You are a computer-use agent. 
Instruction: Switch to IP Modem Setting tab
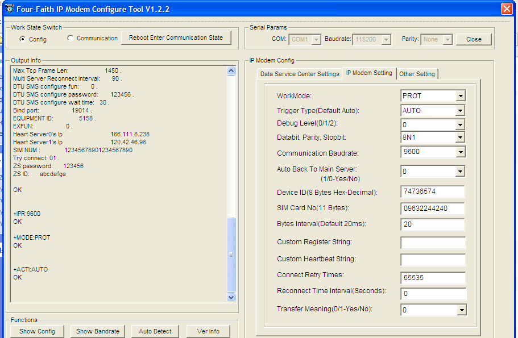(x=369, y=73)
